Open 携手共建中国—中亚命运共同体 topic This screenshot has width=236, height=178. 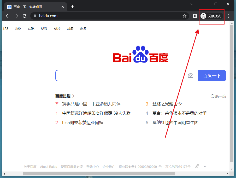coord(91,104)
